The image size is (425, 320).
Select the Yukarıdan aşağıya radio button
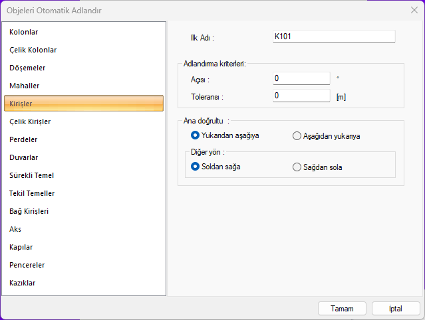pos(196,135)
